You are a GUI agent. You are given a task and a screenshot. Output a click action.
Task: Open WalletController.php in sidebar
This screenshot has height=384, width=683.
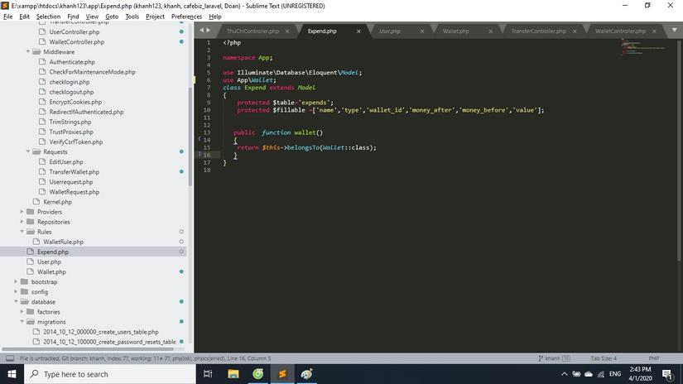click(77, 42)
